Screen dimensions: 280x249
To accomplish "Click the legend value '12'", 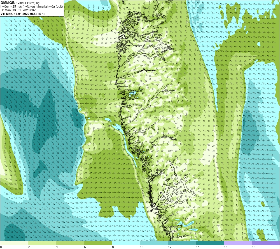I will point(170,247).
